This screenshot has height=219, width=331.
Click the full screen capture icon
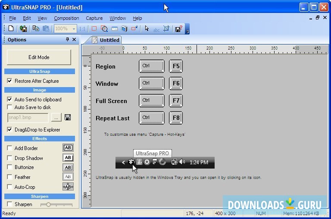click(x=124, y=28)
